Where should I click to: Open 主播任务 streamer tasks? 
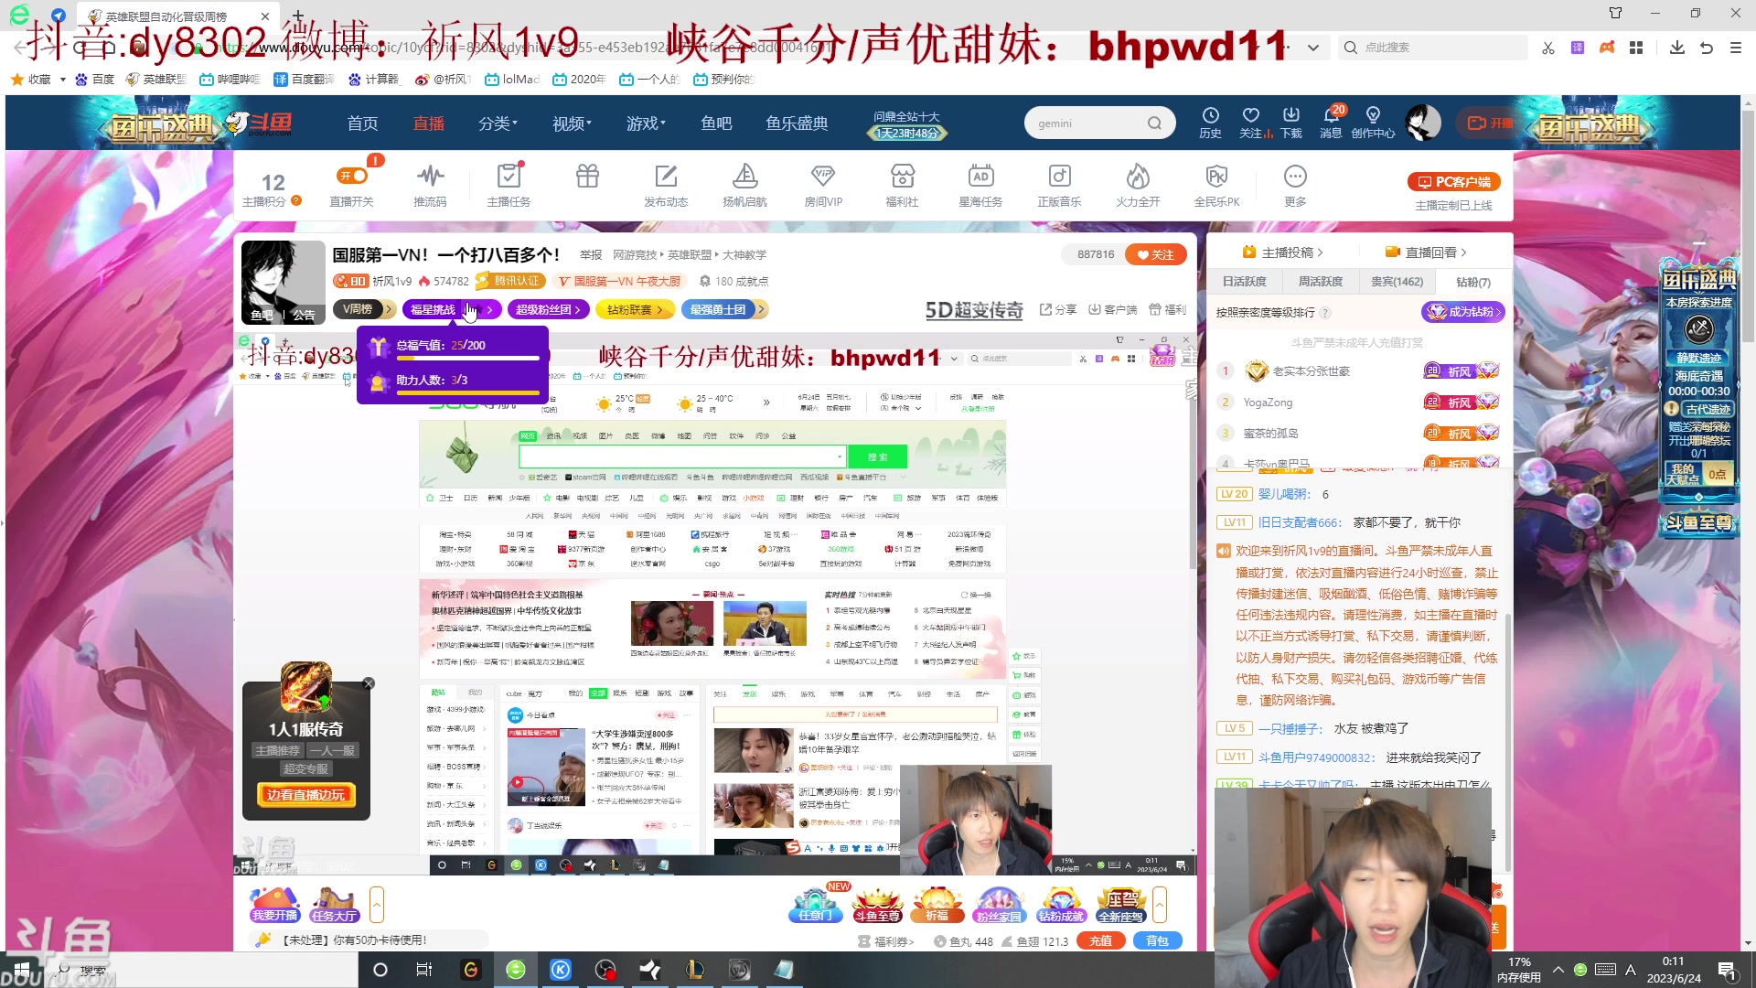509,184
